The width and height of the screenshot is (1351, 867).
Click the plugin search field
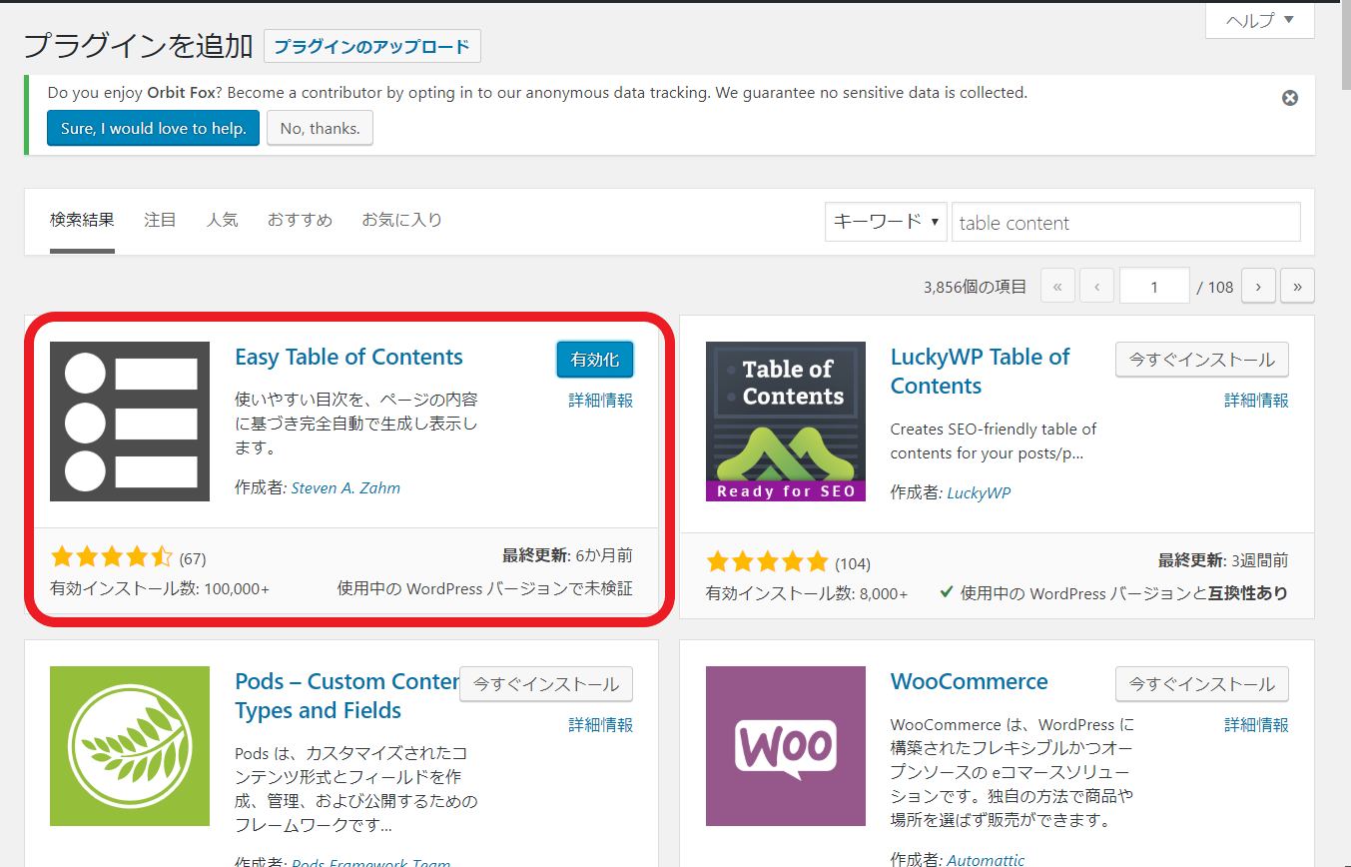[x=1125, y=222]
